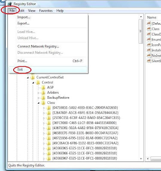Click the string icon beside ClassD value
Viewport: 161px width, 171px height.
tap(149, 34)
